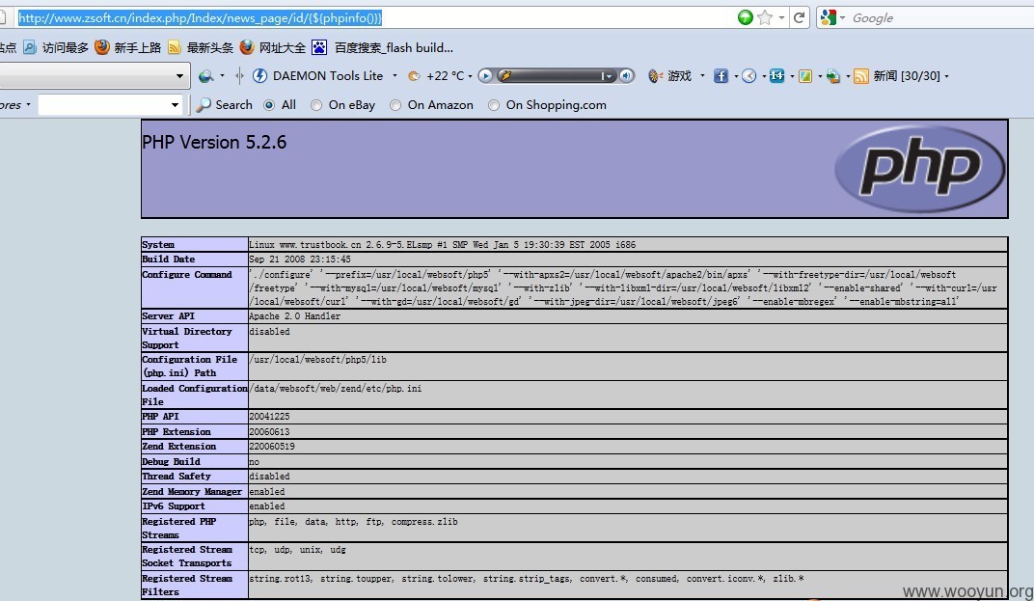The height and width of the screenshot is (601, 1034).
Task: Click the /data/websoft/web/zend/etc/php.ini value
Action: pyautogui.click(x=335, y=389)
